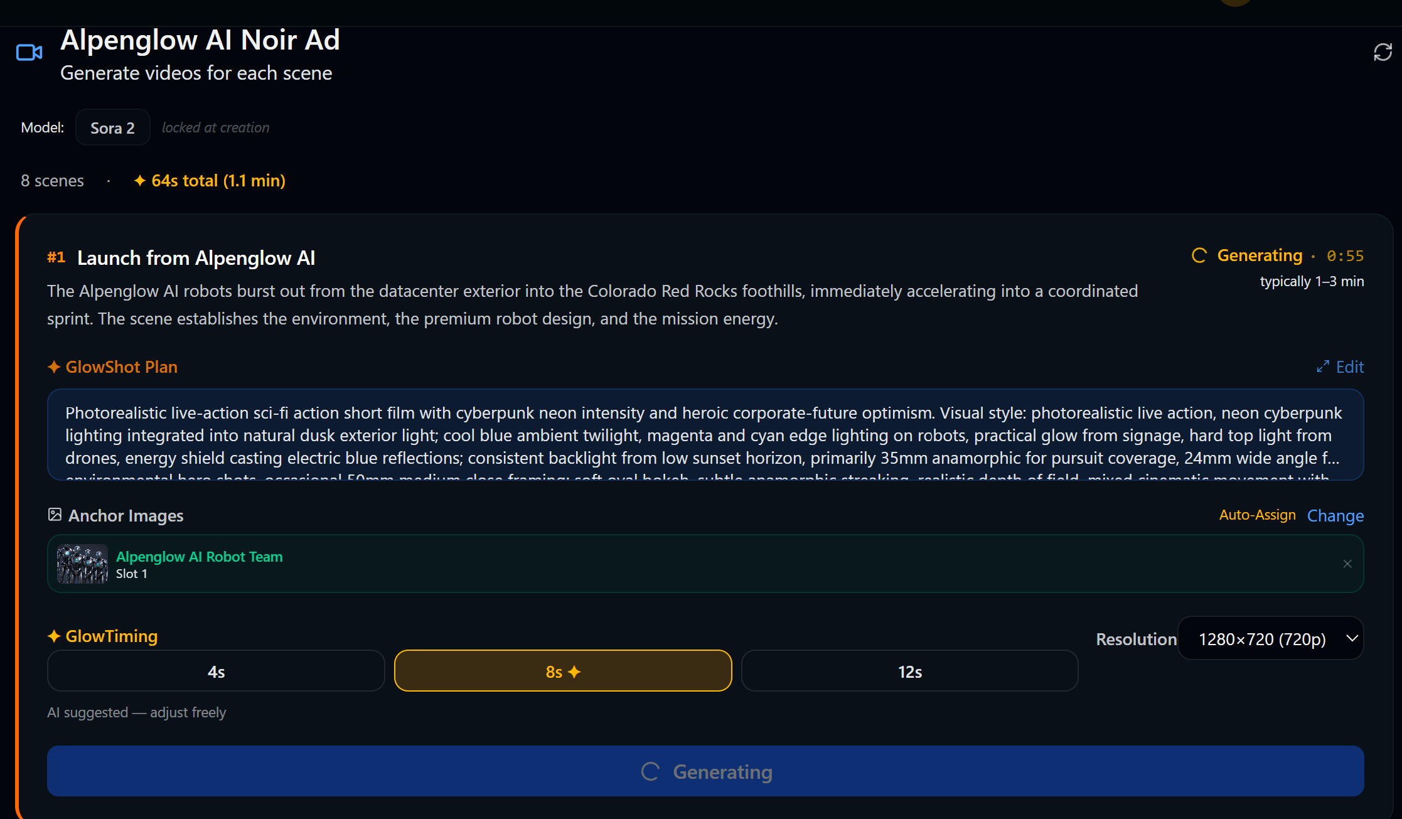
Task: Click the refresh icon in the header
Action: click(1383, 52)
